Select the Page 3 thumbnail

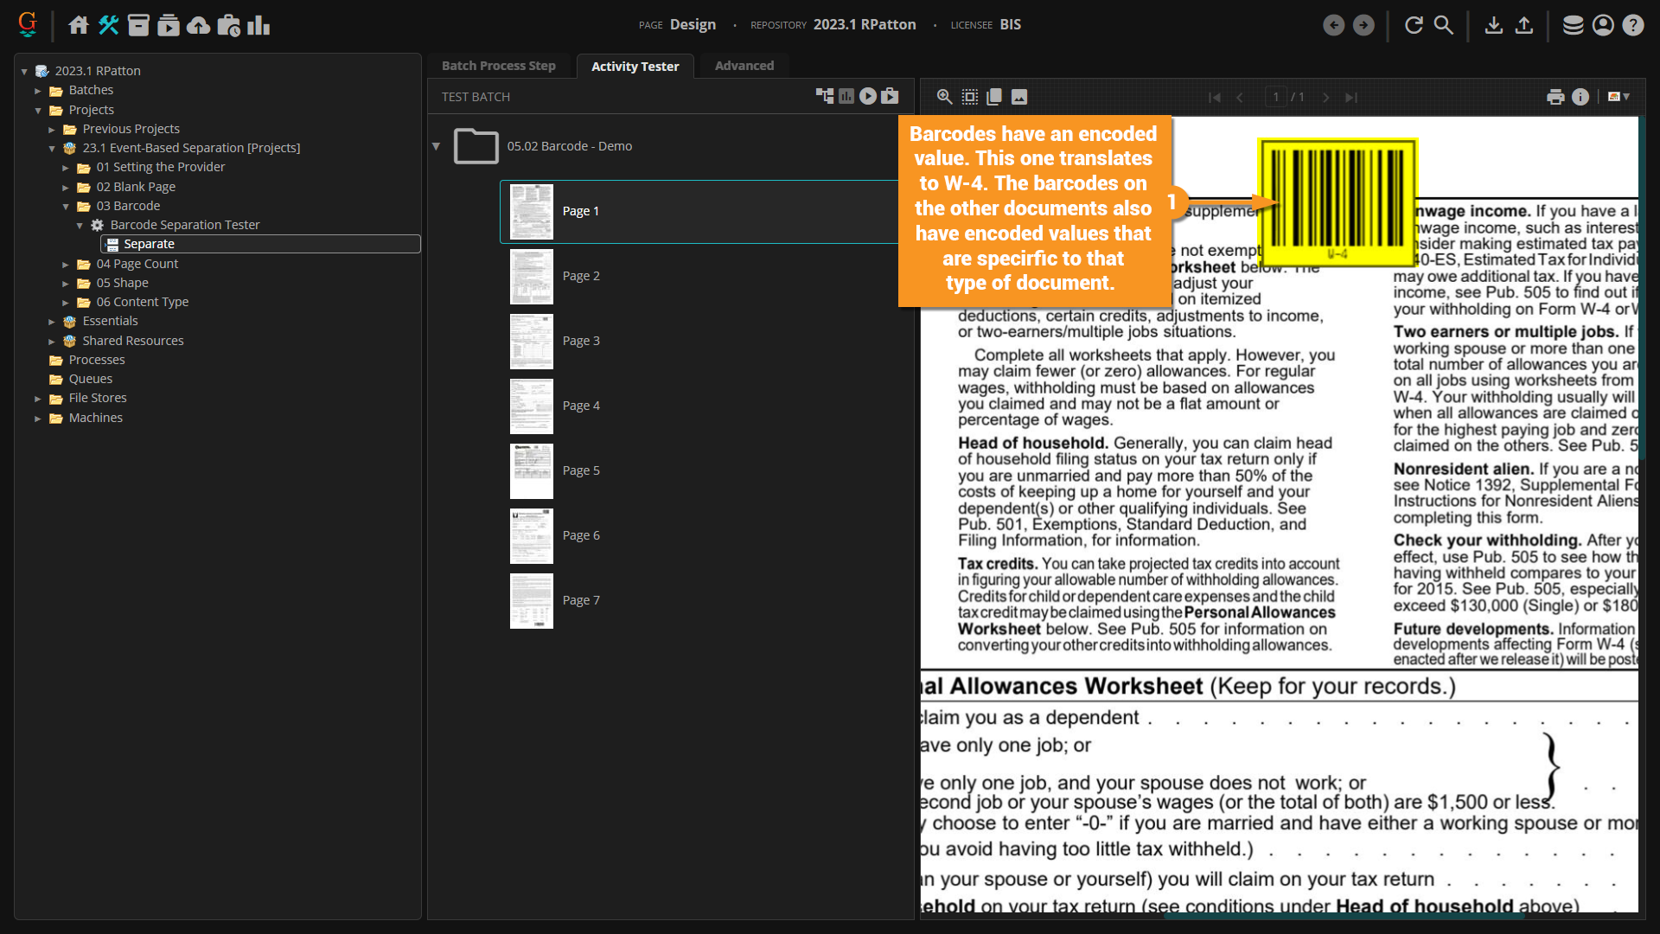click(x=531, y=341)
